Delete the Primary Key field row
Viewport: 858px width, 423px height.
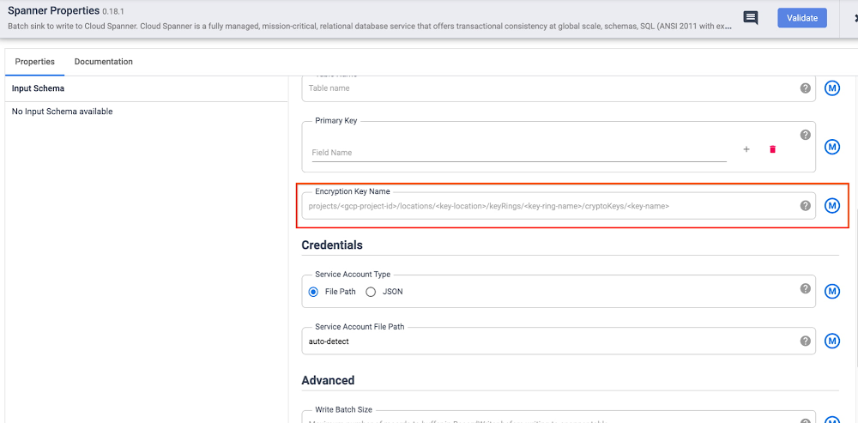click(x=772, y=149)
